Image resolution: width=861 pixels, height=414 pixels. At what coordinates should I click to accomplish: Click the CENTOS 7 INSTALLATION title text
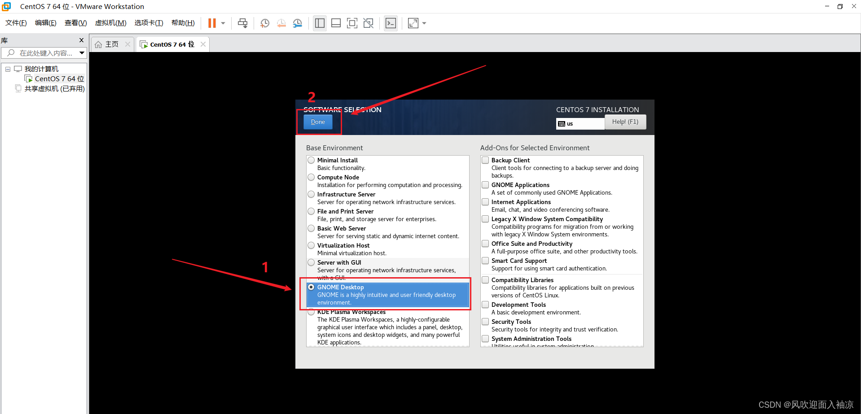pyautogui.click(x=597, y=110)
